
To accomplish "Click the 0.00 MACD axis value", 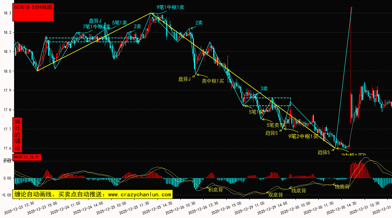I will 7,178.
